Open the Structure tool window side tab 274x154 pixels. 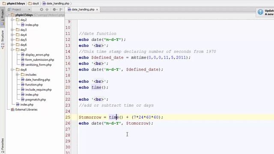click(3, 39)
